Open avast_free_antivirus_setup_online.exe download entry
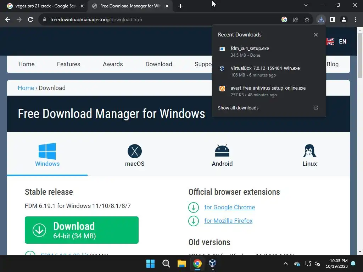 (x=269, y=91)
